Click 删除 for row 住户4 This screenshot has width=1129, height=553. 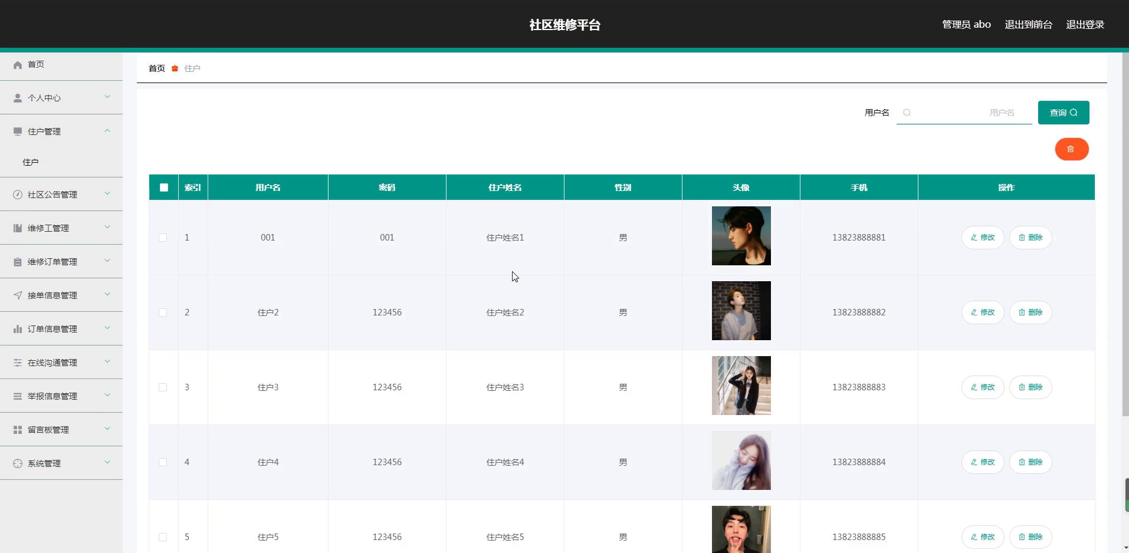[x=1030, y=462]
